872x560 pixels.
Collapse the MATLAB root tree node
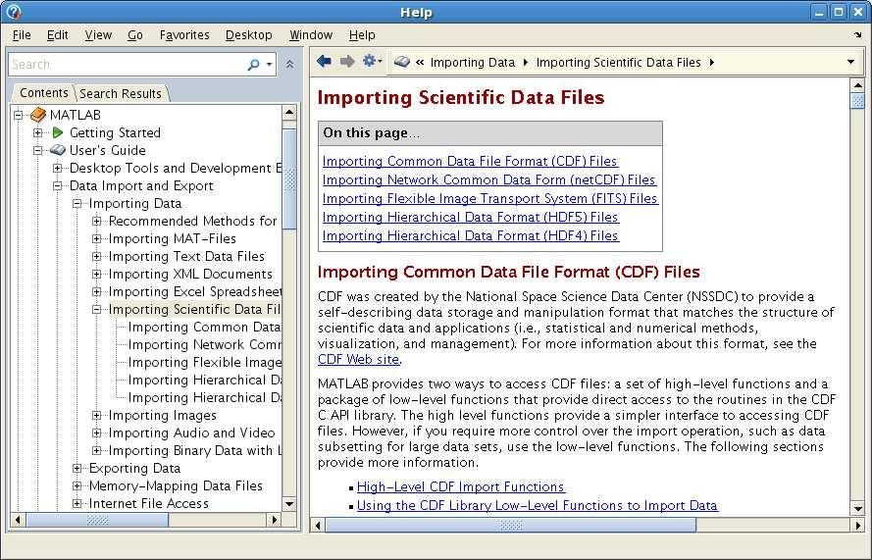[x=19, y=115]
